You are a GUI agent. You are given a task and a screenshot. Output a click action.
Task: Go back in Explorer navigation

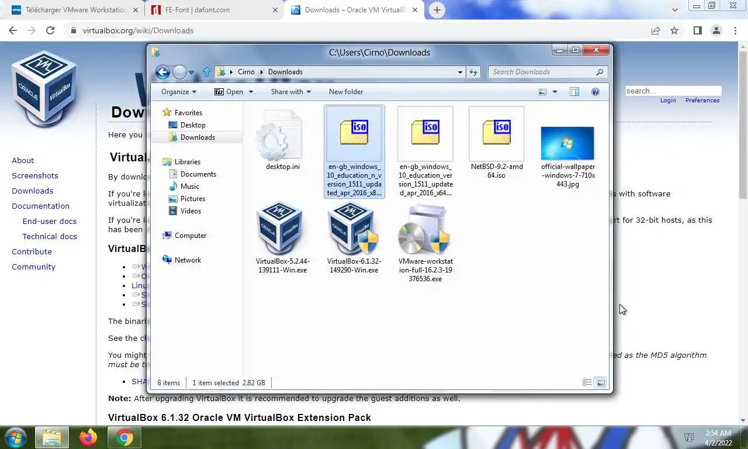(163, 72)
